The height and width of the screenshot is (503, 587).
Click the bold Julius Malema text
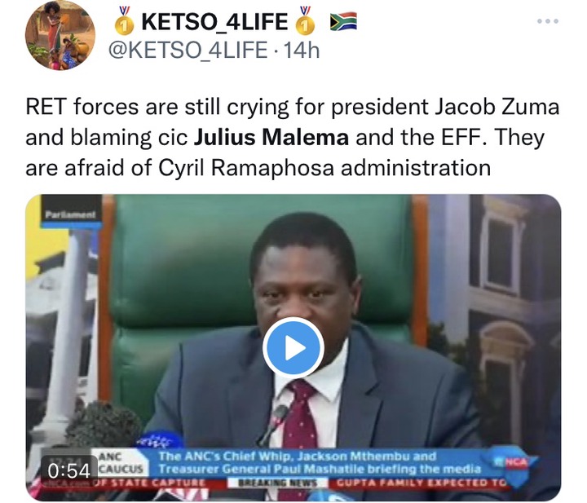tap(271, 137)
